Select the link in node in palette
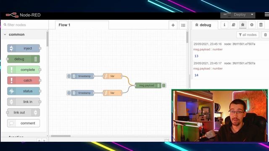The height and width of the screenshot is (151, 269). [24, 102]
